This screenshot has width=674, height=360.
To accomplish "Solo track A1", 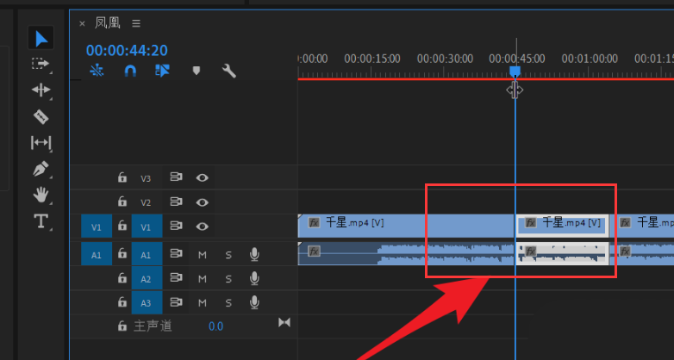I will click(228, 255).
